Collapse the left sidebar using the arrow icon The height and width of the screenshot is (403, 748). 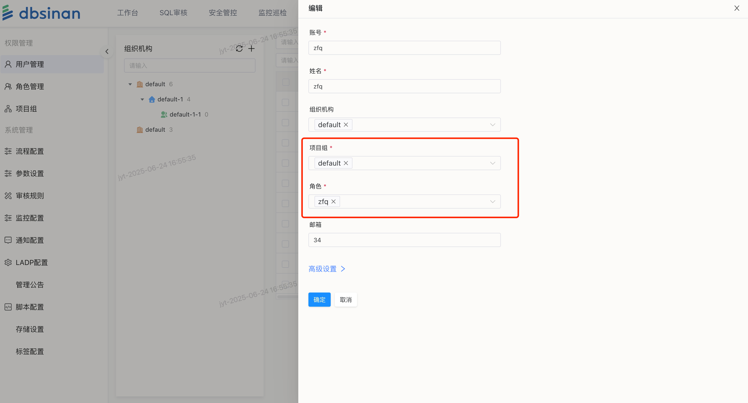coord(107,52)
